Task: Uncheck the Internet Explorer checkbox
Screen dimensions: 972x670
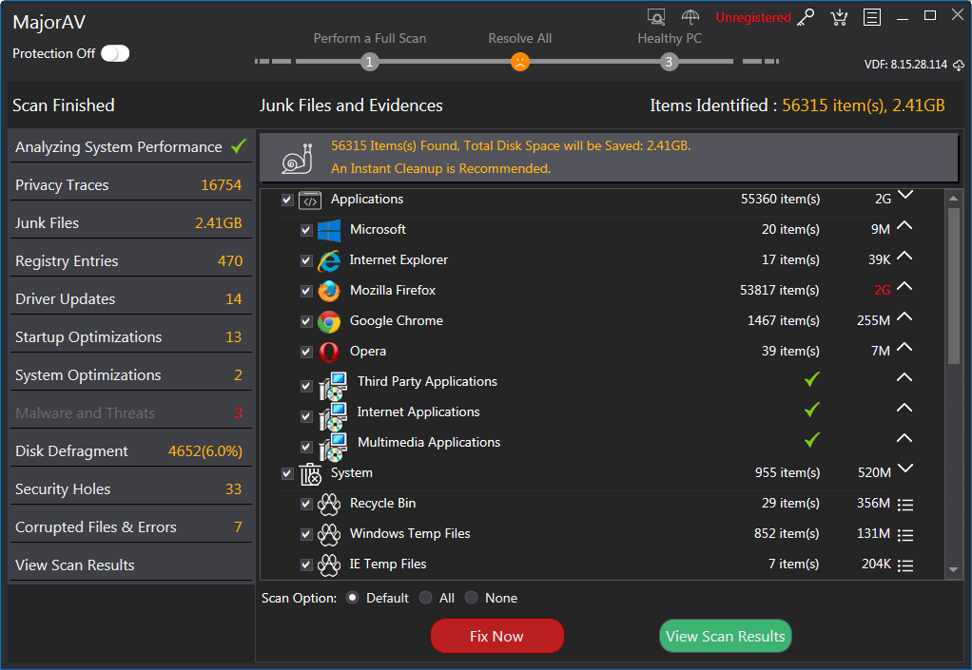Action: [x=306, y=260]
